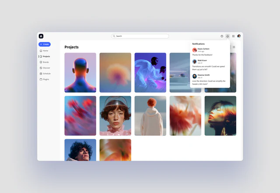Go to Home in sidebar
This screenshot has height=193, width=280.
[x=44, y=51]
